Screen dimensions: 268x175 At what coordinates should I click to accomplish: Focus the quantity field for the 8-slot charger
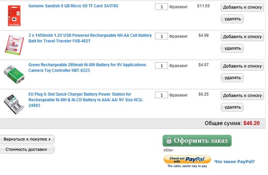(x=162, y=95)
